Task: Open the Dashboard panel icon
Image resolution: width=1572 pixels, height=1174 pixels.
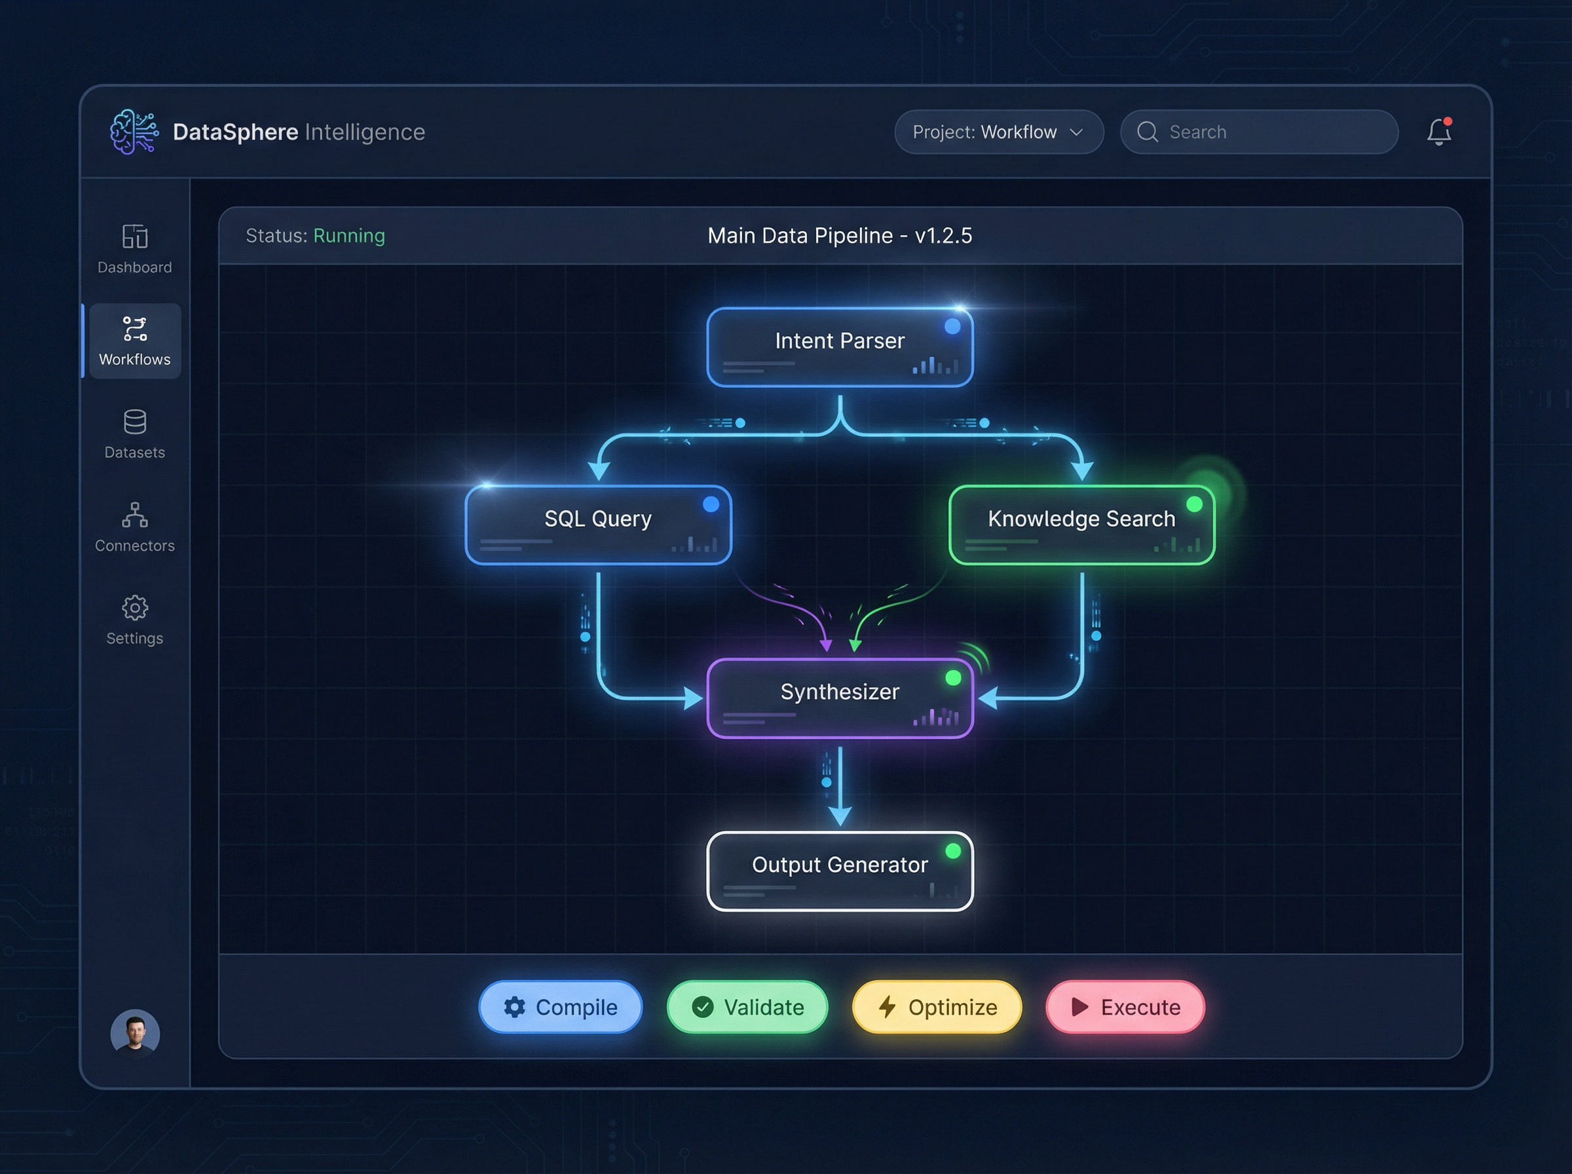Action: (134, 237)
